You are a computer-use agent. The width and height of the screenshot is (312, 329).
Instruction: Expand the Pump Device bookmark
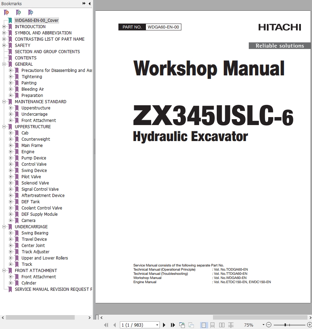coord(10,158)
